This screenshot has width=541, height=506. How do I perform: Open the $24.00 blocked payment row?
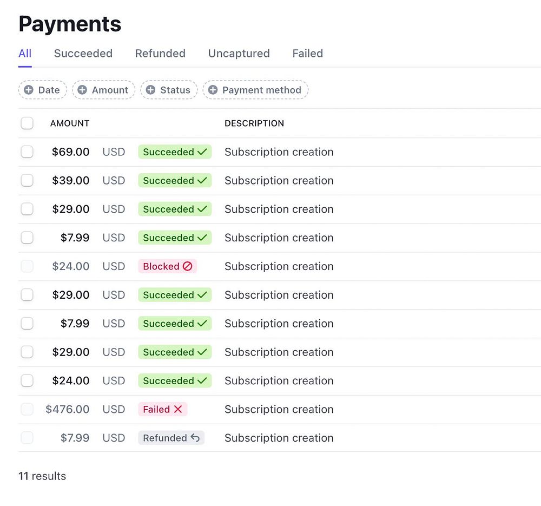click(x=279, y=266)
